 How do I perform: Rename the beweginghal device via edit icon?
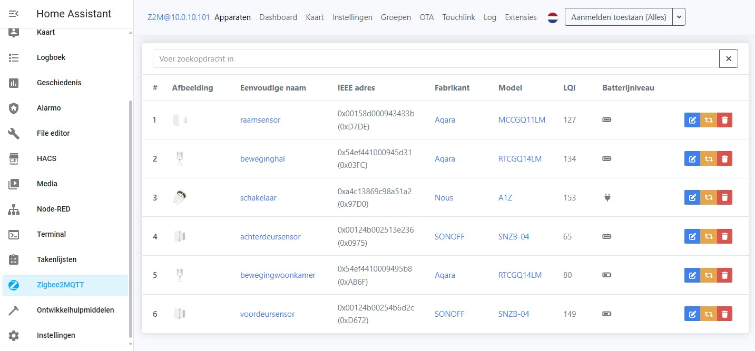[692, 159]
